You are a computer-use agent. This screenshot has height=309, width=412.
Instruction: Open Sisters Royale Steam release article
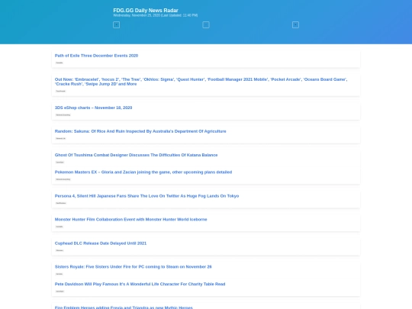click(134, 266)
